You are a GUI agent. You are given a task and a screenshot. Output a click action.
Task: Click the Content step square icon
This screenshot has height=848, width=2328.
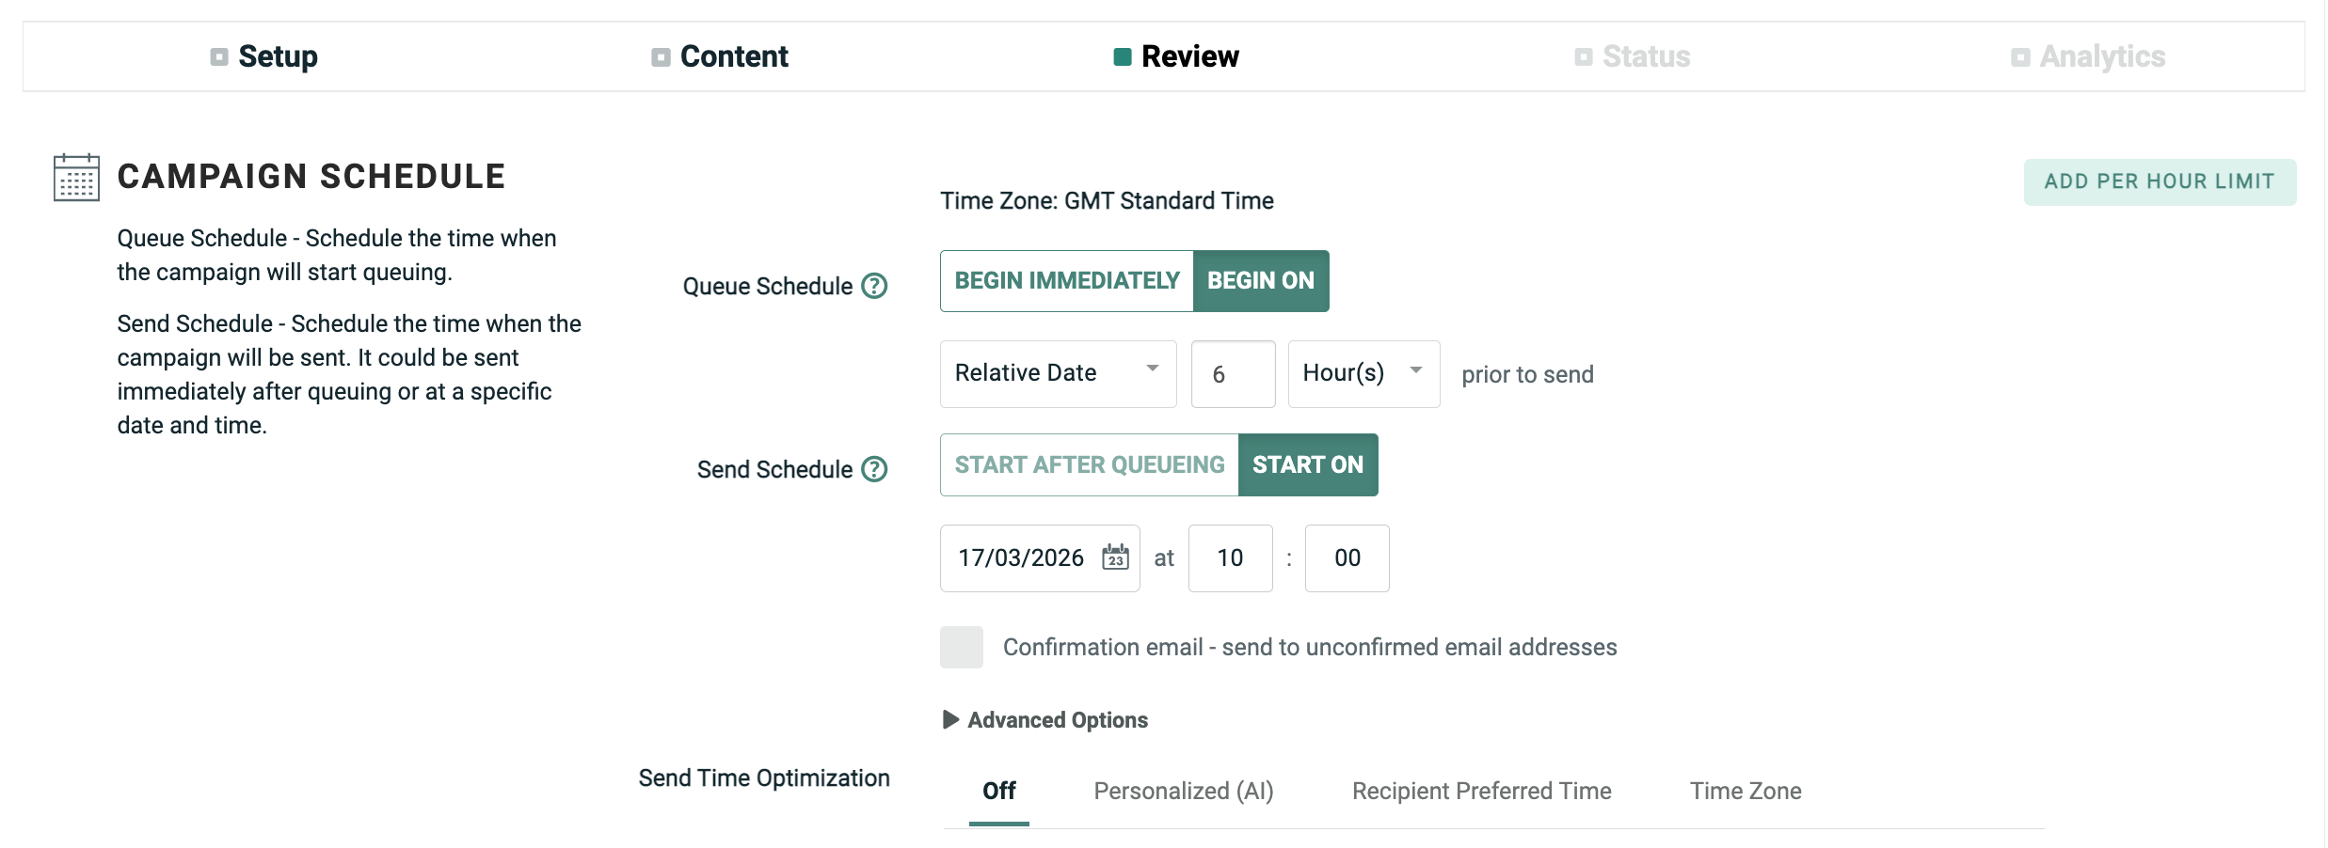(x=661, y=57)
